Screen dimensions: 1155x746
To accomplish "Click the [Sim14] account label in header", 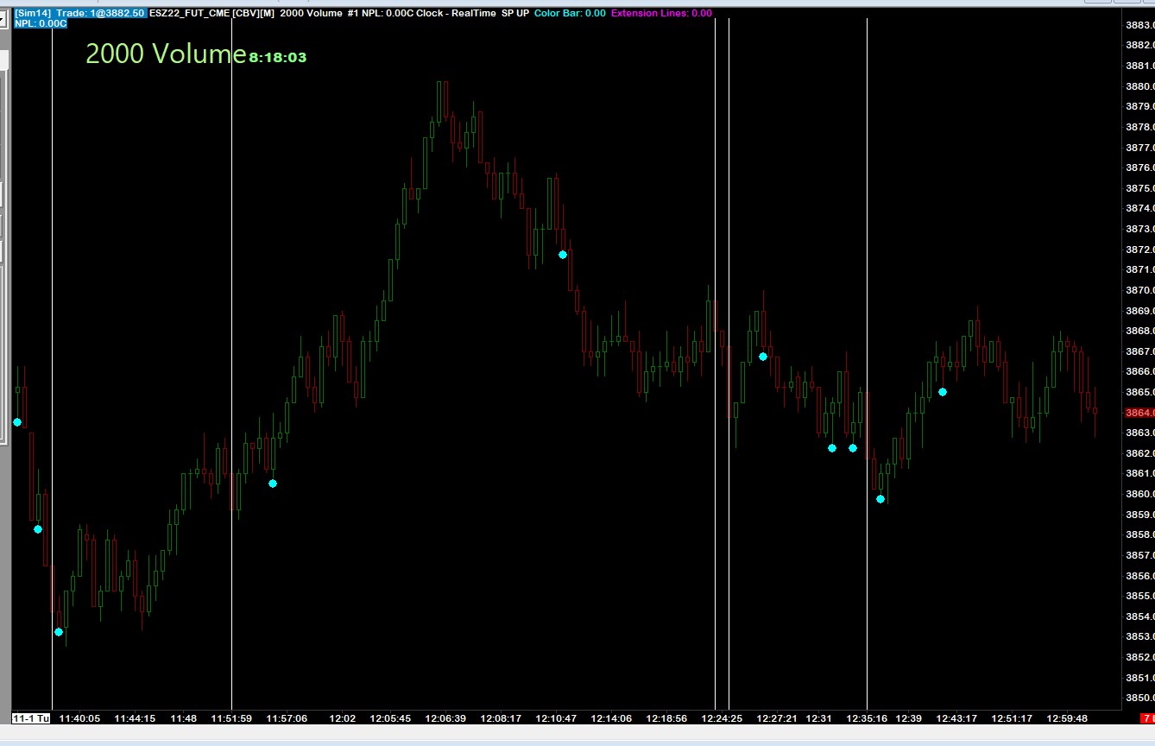I will 33,13.
